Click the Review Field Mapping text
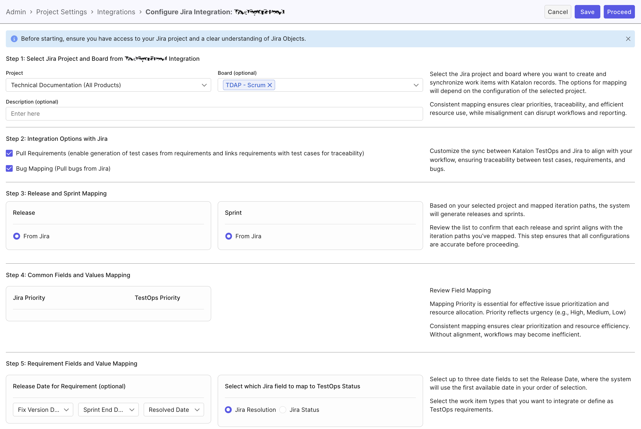Viewport: 641px width, 429px height. pos(460,290)
